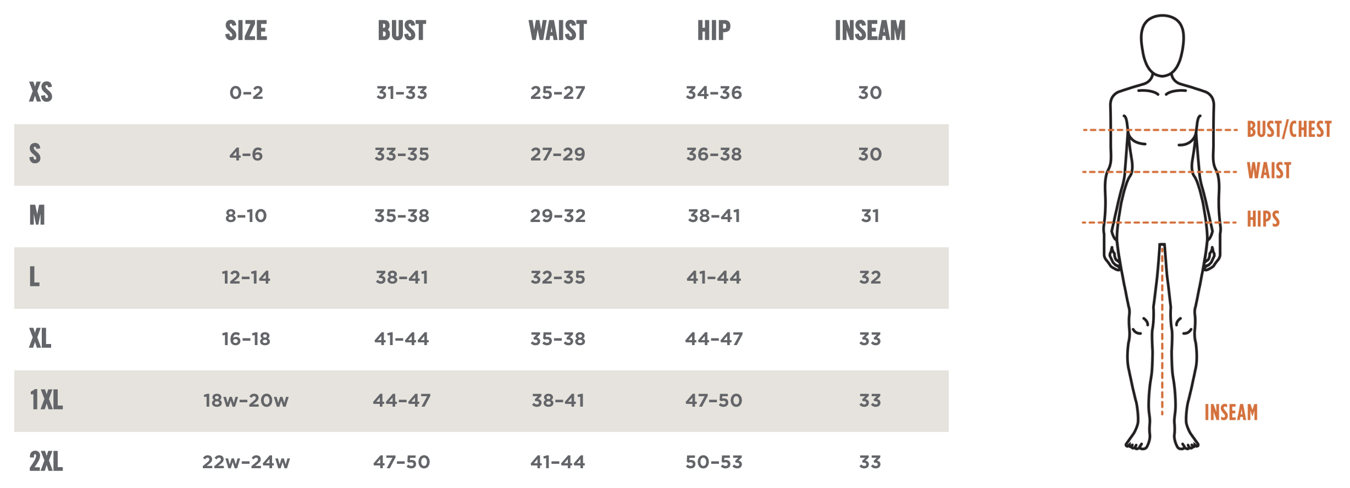The height and width of the screenshot is (488, 1350).
Task: Select the XL row label
Action: point(40,339)
